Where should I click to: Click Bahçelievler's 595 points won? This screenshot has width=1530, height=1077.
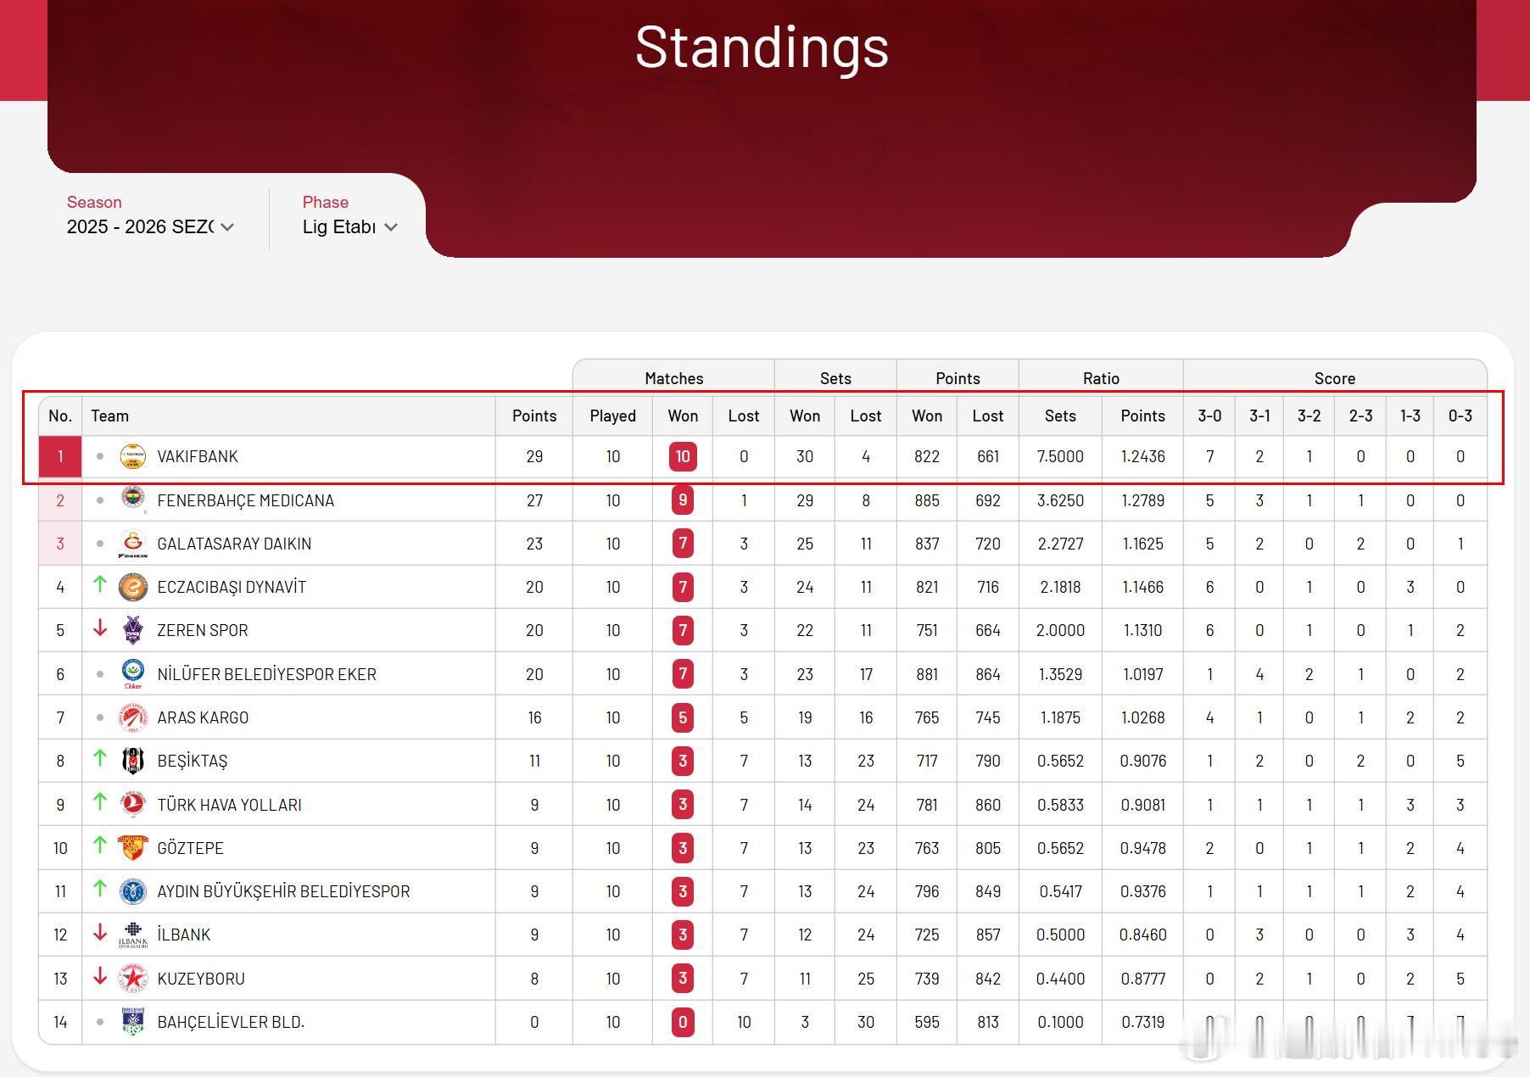click(927, 1022)
